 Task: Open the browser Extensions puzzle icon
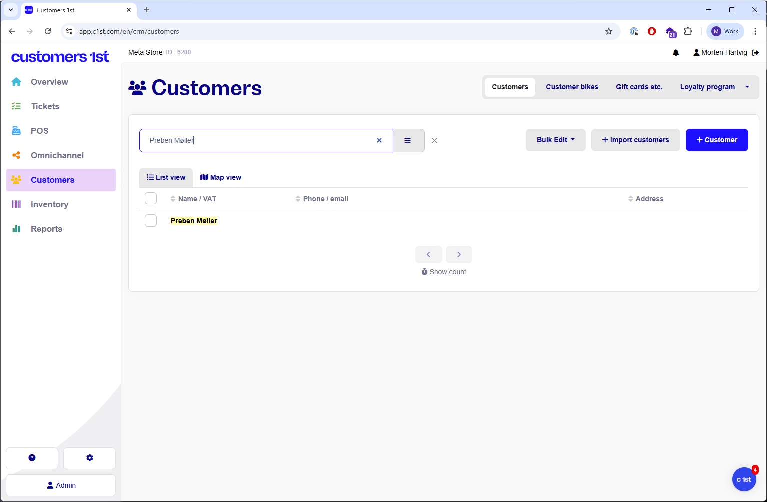pos(688,31)
